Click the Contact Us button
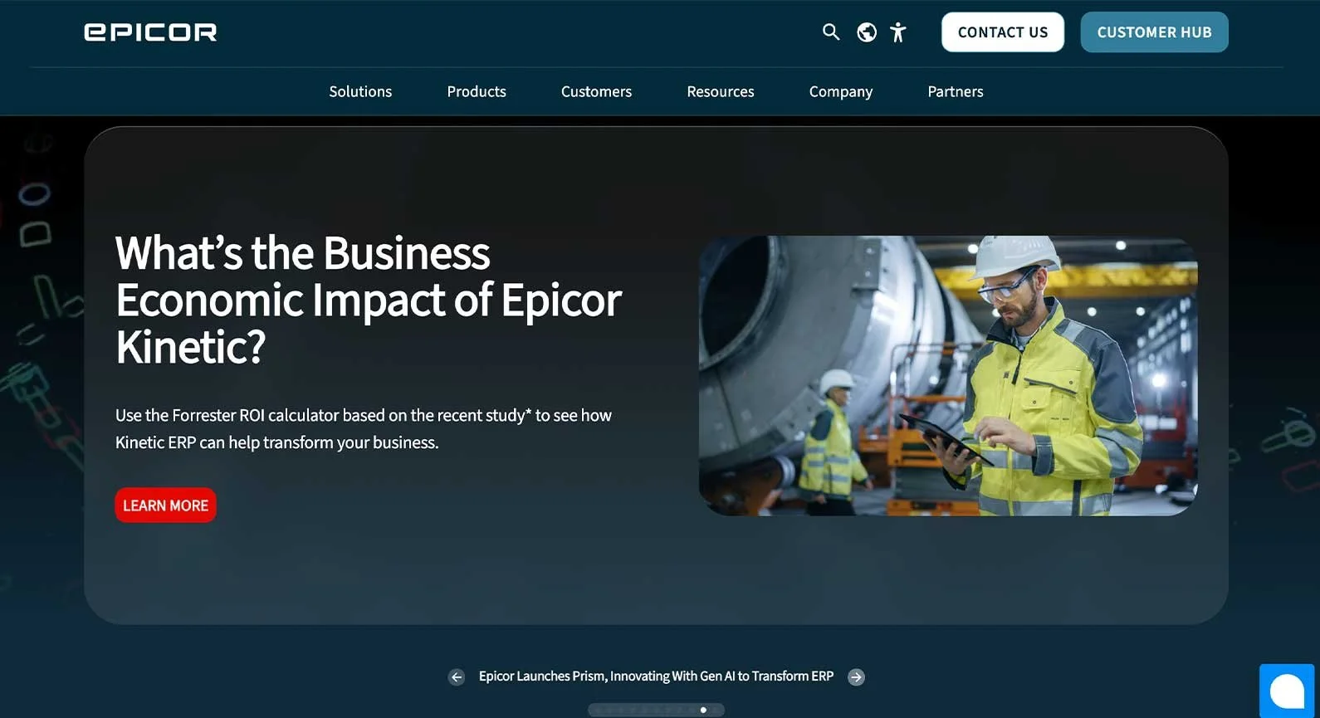This screenshot has height=718, width=1320. coord(1003,32)
